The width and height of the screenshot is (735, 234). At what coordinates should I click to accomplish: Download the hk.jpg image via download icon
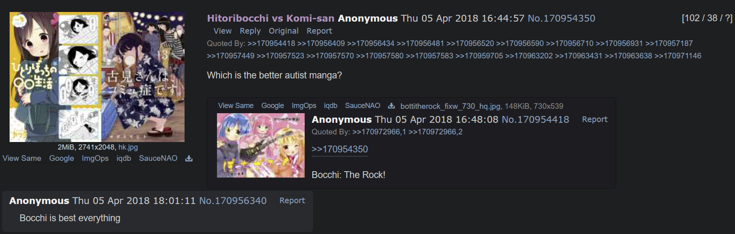(189, 158)
